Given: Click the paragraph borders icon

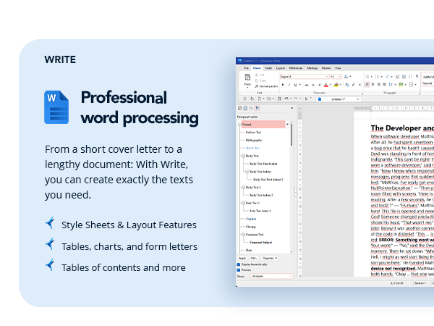Looking at the screenshot, I should coord(411,85).
